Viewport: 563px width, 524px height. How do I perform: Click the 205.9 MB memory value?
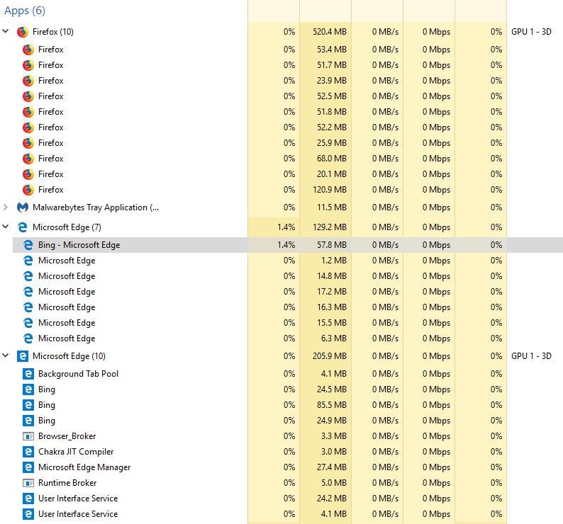click(329, 355)
